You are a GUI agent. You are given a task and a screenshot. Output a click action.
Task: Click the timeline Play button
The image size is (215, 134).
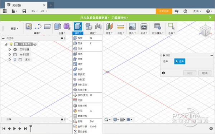(x=14, y=129)
